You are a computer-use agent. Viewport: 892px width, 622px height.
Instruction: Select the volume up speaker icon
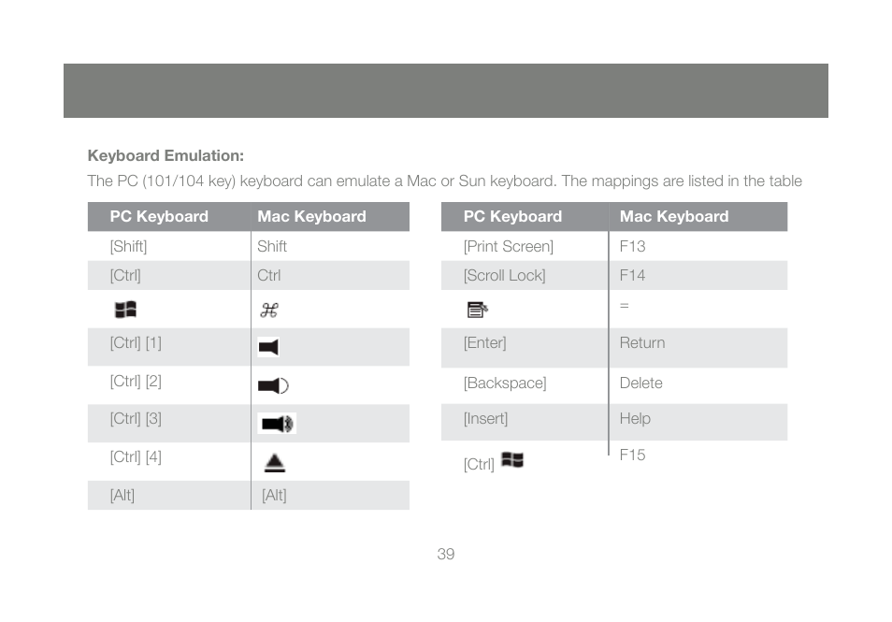277,424
